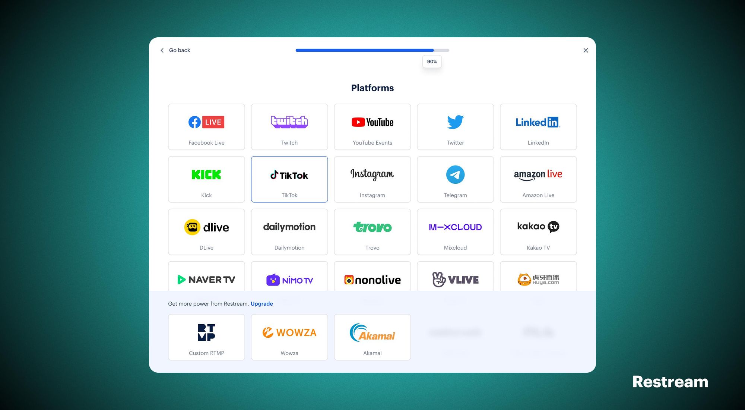Click Upgrade link for more power
Screen dimensions: 745x410
[262, 303]
